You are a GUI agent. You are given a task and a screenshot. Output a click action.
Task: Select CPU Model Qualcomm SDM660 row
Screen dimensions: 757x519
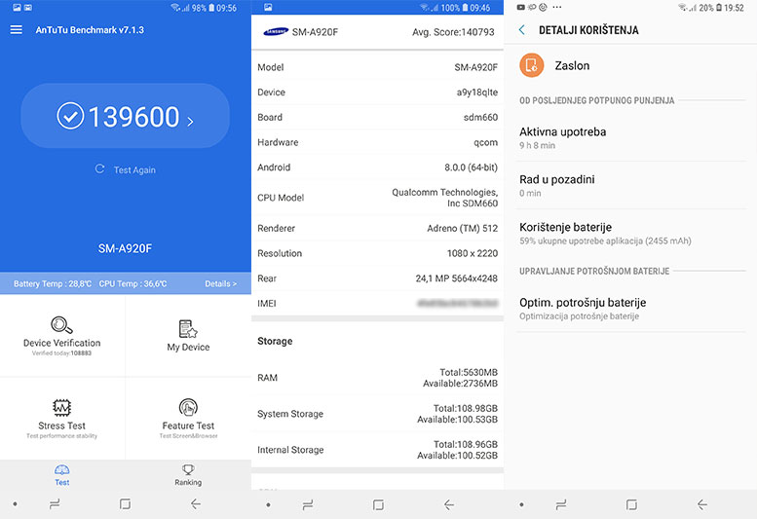pyautogui.click(x=378, y=198)
